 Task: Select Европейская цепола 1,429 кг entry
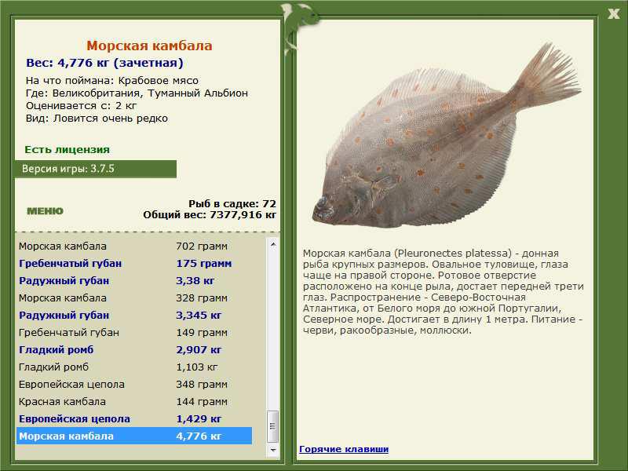click(133, 419)
